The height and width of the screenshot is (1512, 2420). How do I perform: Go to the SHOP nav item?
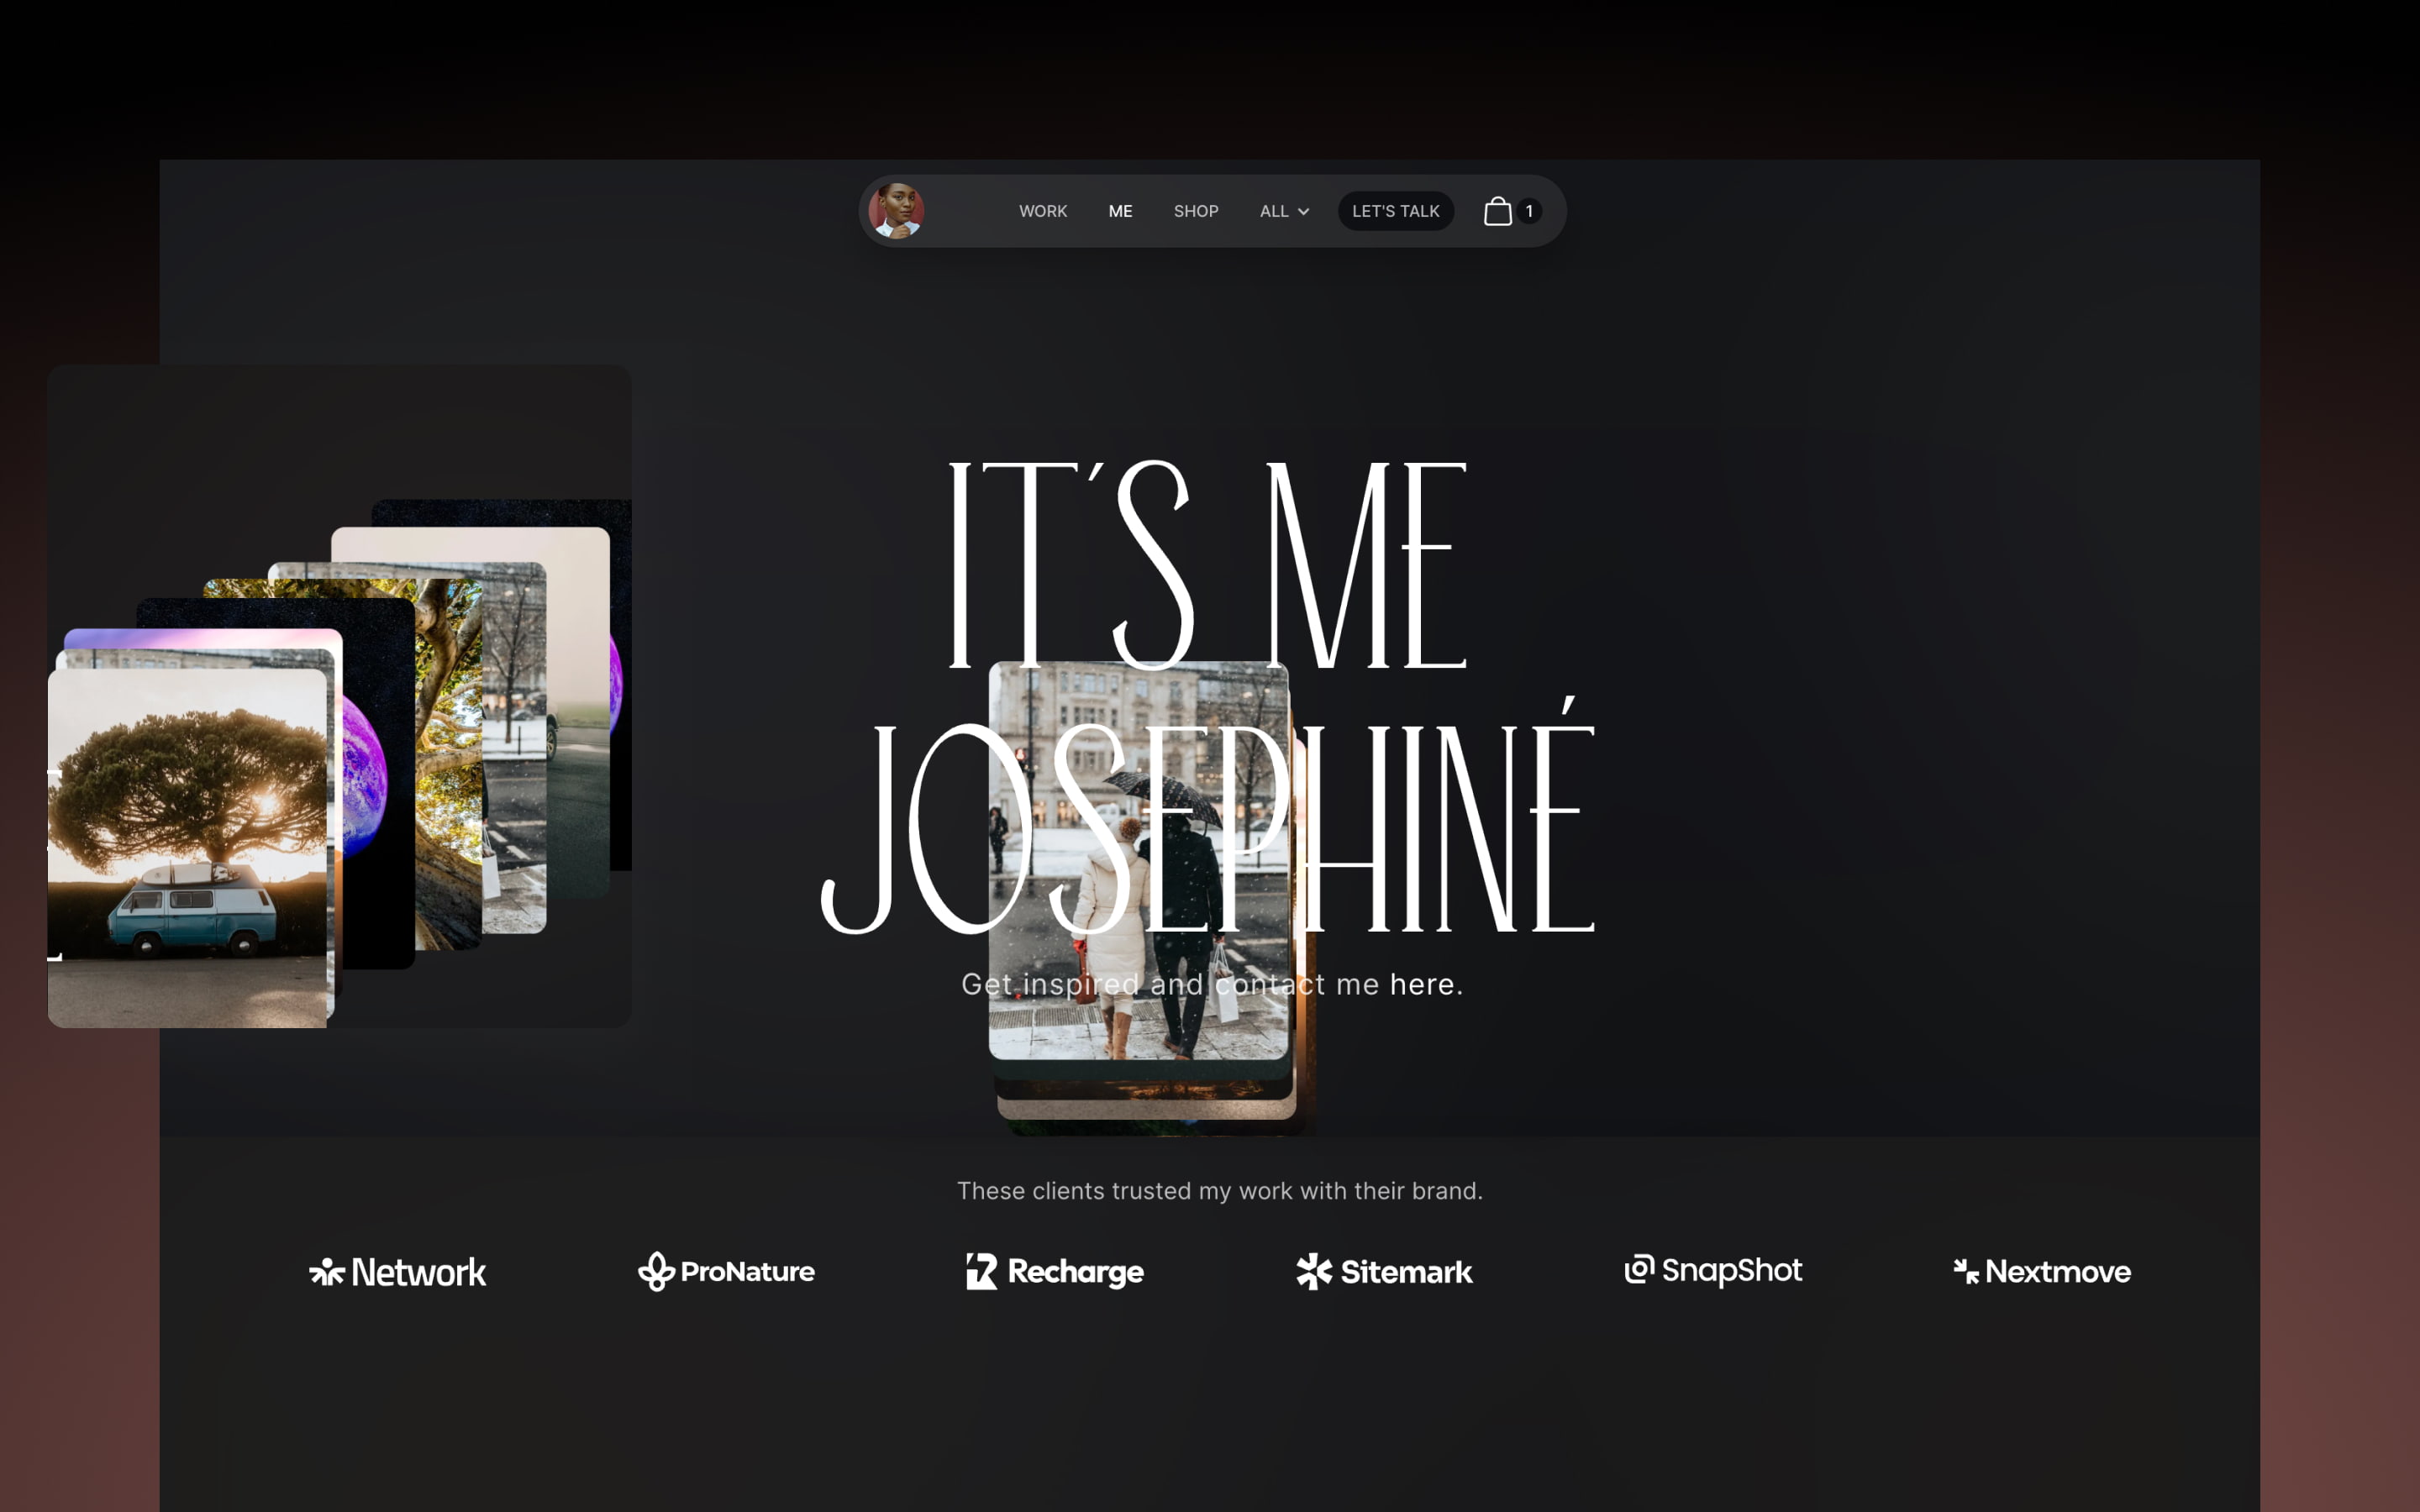click(1196, 211)
